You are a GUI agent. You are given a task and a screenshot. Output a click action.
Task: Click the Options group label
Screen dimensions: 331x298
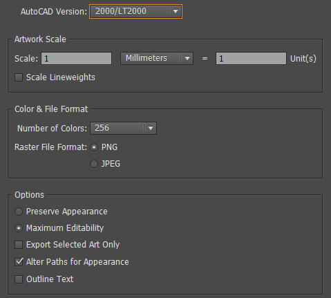tap(29, 195)
